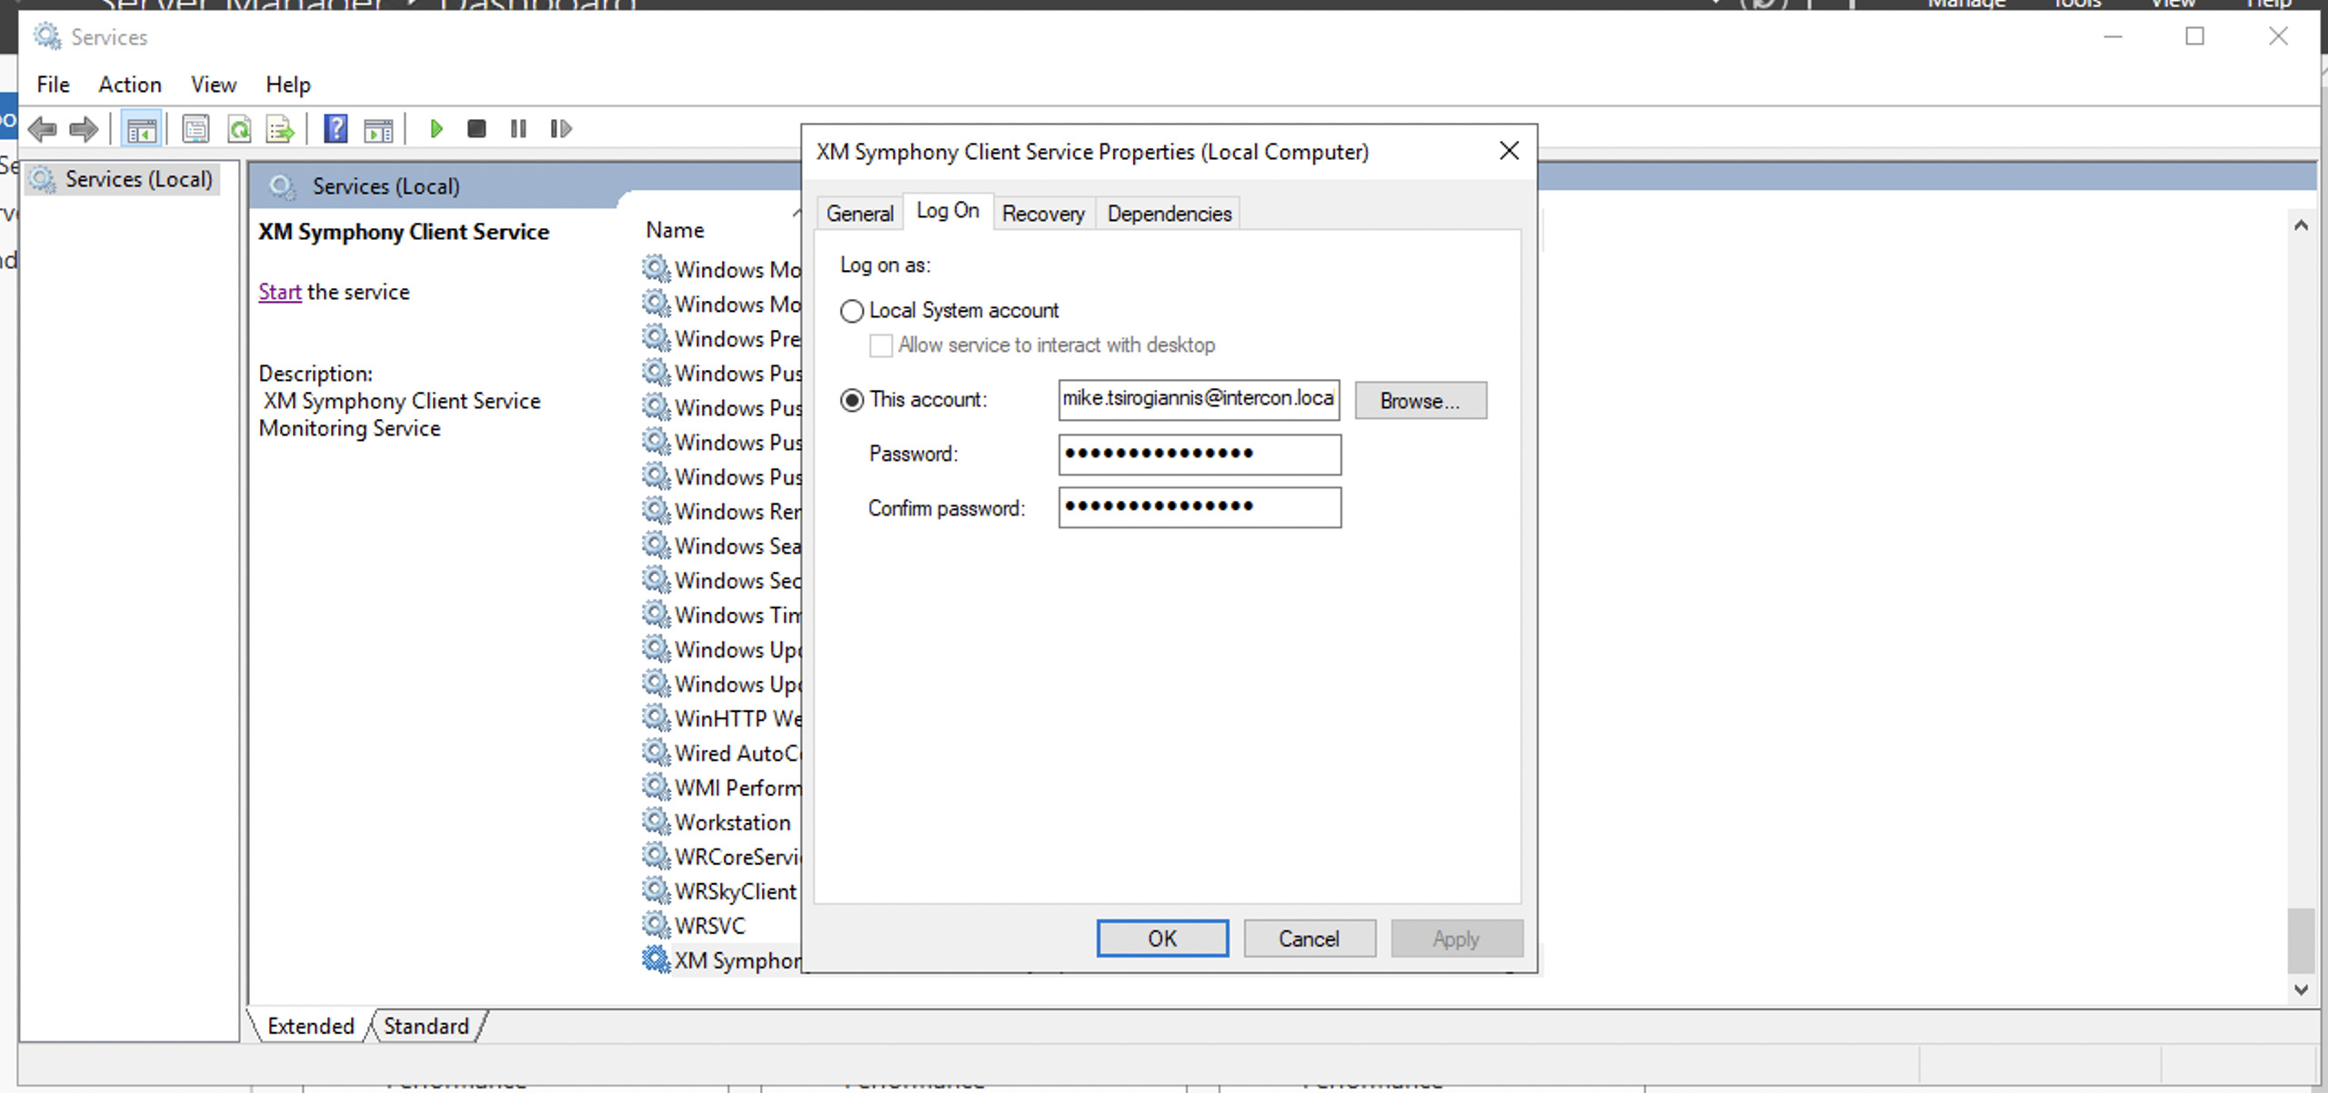Screen dimensions: 2328x1093
Task: Click gear icon for Windows Sea row
Action: point(656,545)
